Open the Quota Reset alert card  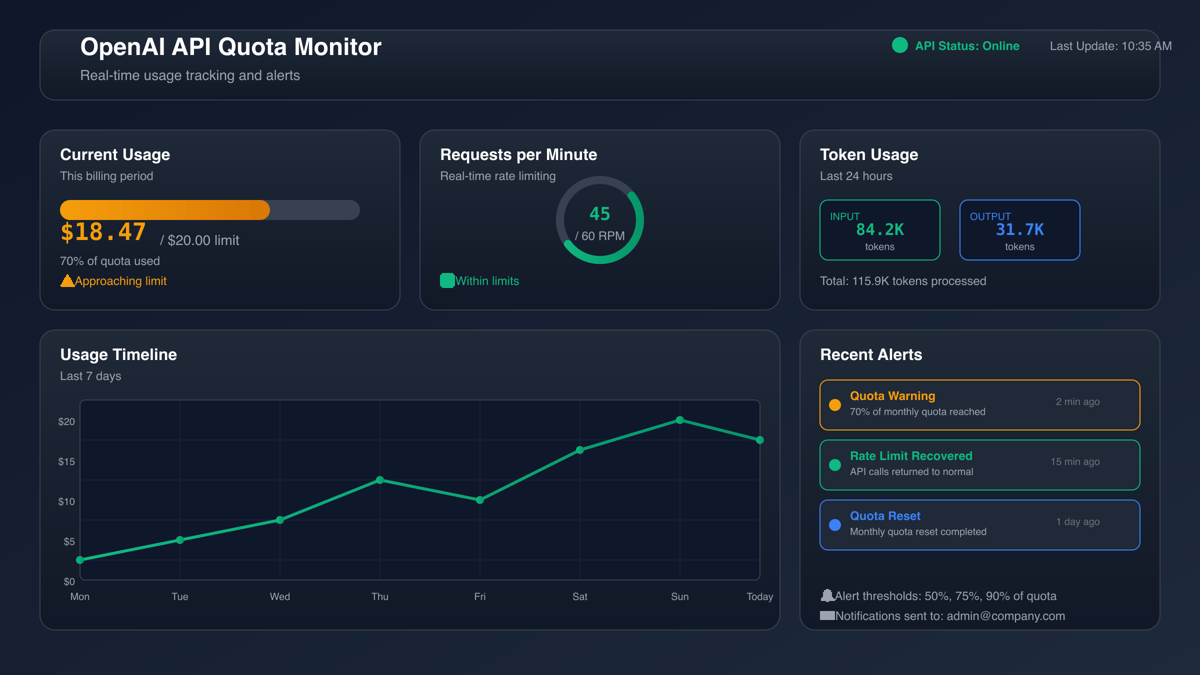click(x=980, y=525)
